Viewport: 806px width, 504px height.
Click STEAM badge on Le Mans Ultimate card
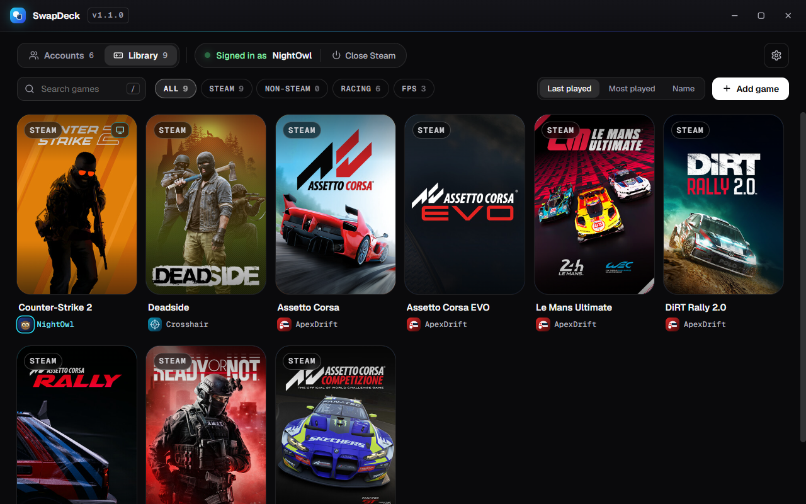pos(560,130)
